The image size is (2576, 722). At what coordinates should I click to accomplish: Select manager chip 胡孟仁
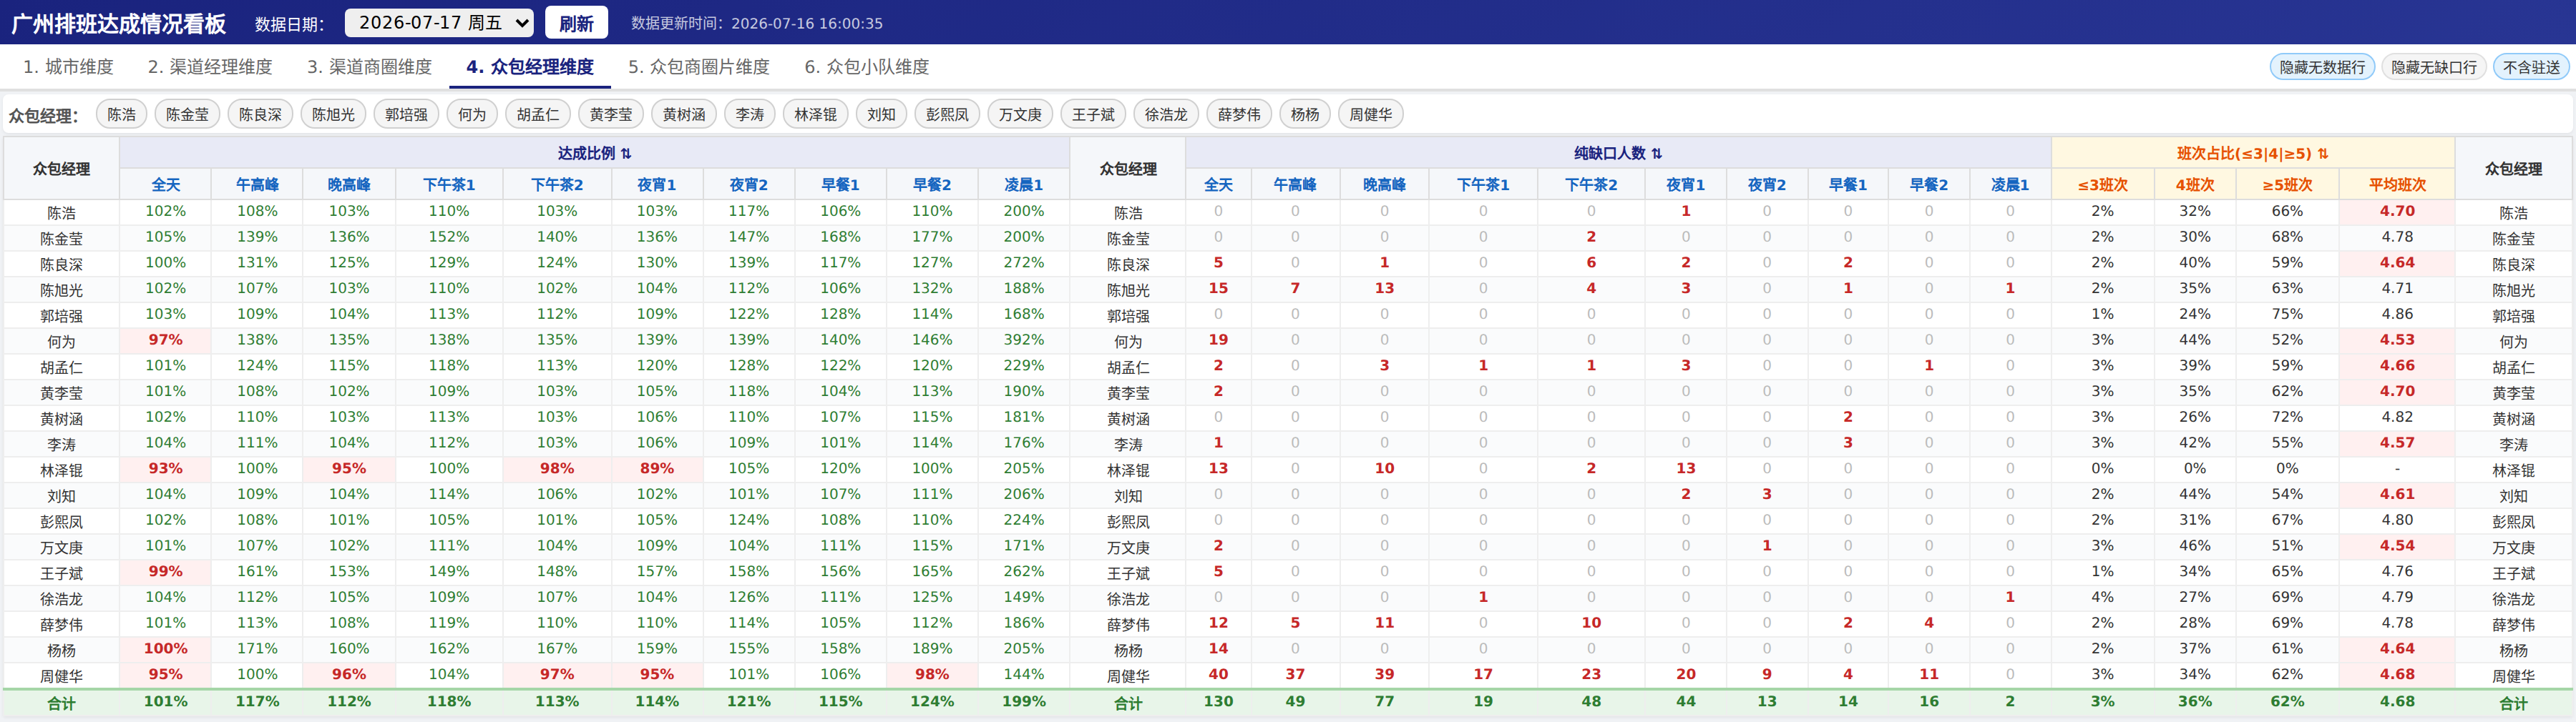point(539,115)
